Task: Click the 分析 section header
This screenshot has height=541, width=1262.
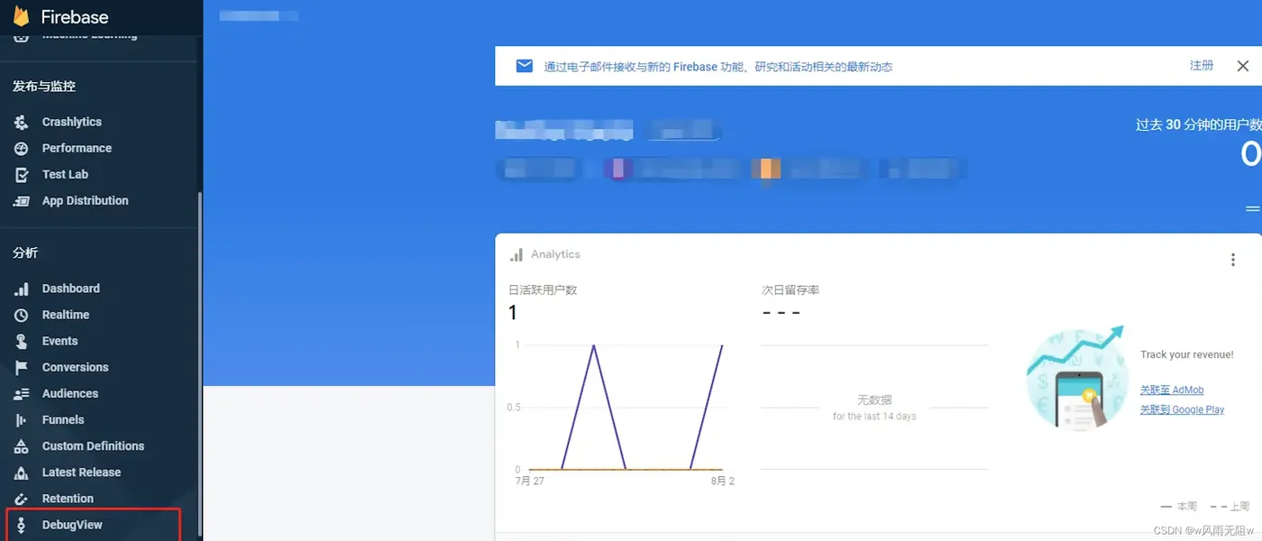Action: point(25,253)
